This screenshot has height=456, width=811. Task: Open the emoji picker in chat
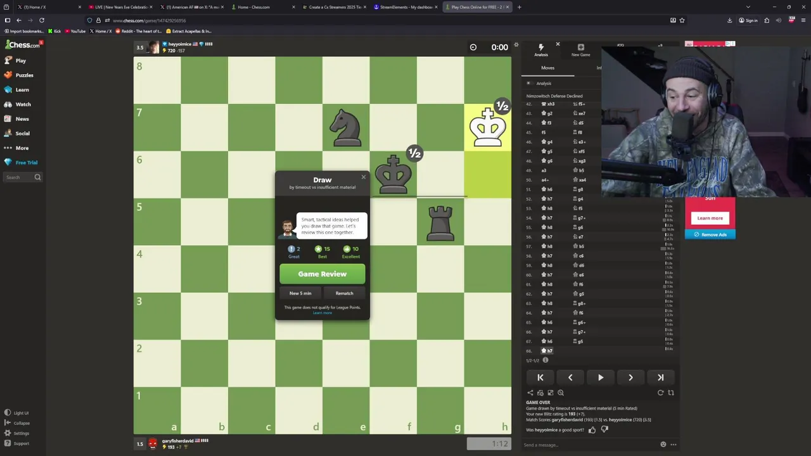click(x=663, y=445)
